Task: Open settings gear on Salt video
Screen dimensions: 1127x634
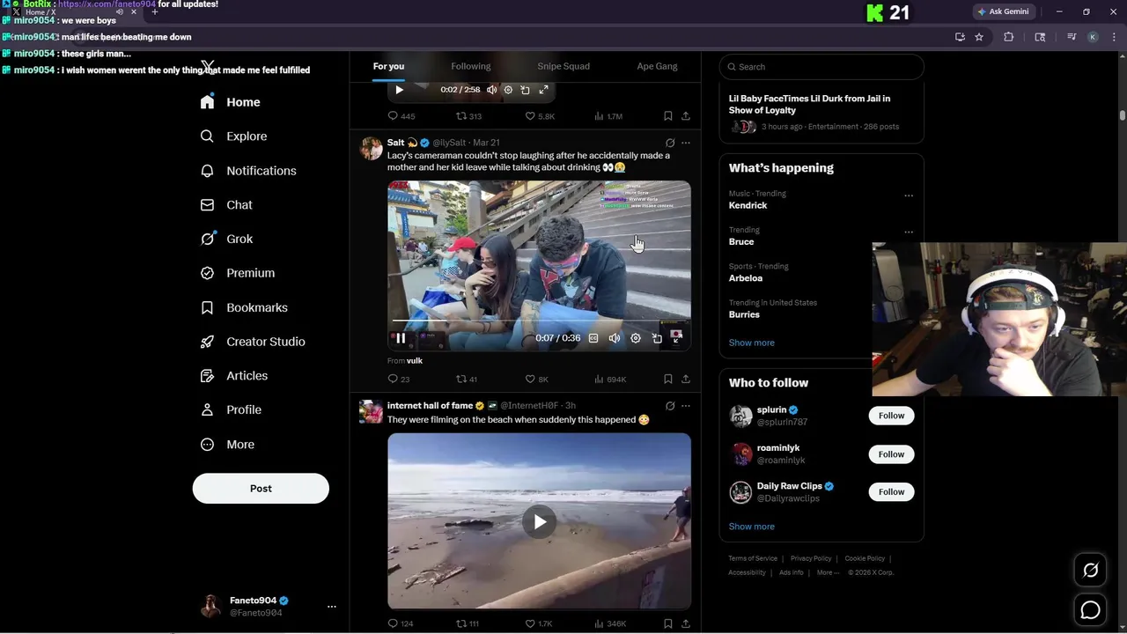Action: (636, 338)
